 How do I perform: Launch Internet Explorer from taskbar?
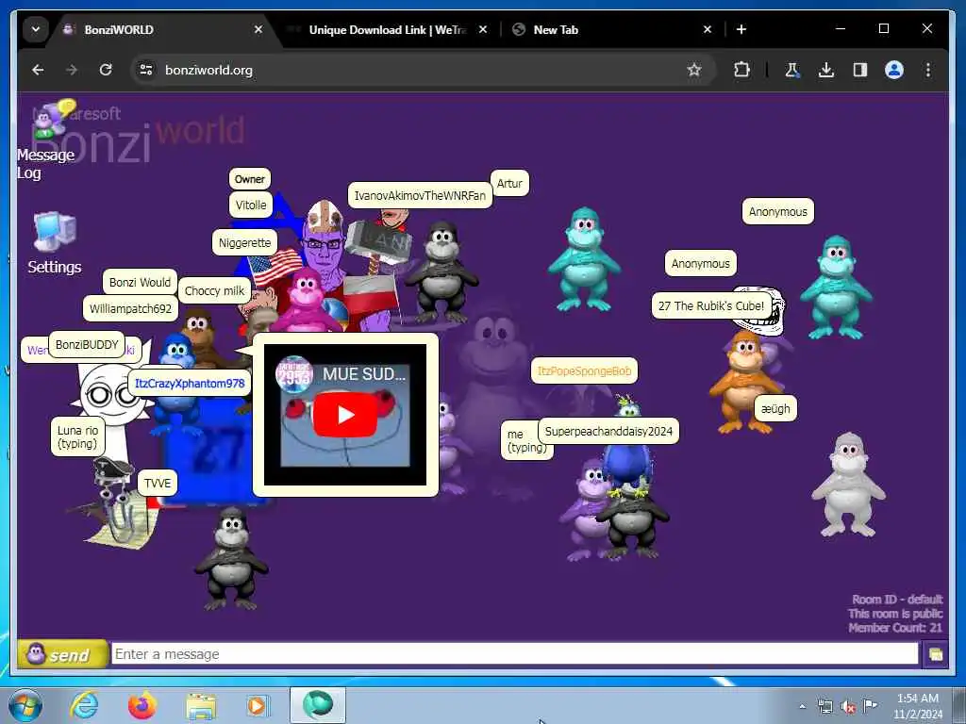84,705
